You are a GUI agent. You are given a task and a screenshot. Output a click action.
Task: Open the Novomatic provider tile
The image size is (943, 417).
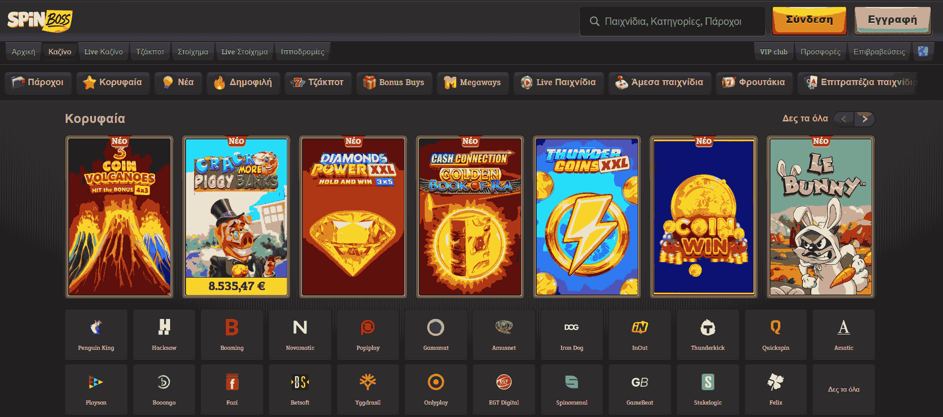point(300,334)
